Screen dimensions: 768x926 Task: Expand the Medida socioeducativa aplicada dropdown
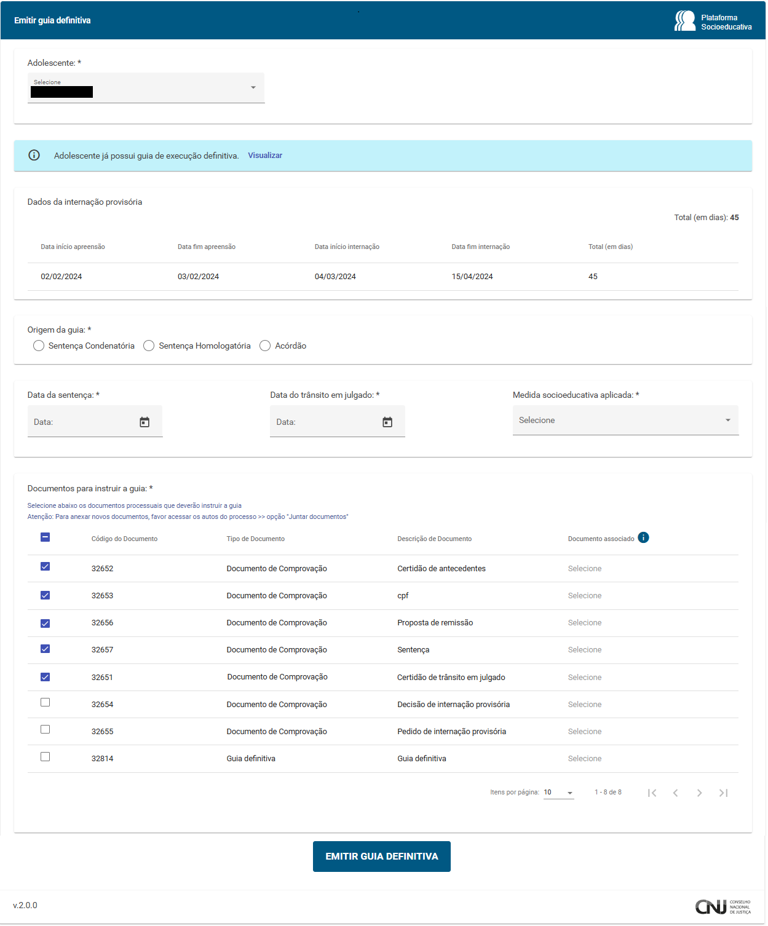625,421
